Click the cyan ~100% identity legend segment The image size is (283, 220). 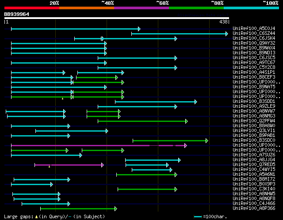point(251,8)
